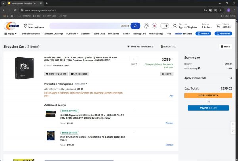Open the MyHome bookmark folder
238x161 pixels.
tap(25, 16)
